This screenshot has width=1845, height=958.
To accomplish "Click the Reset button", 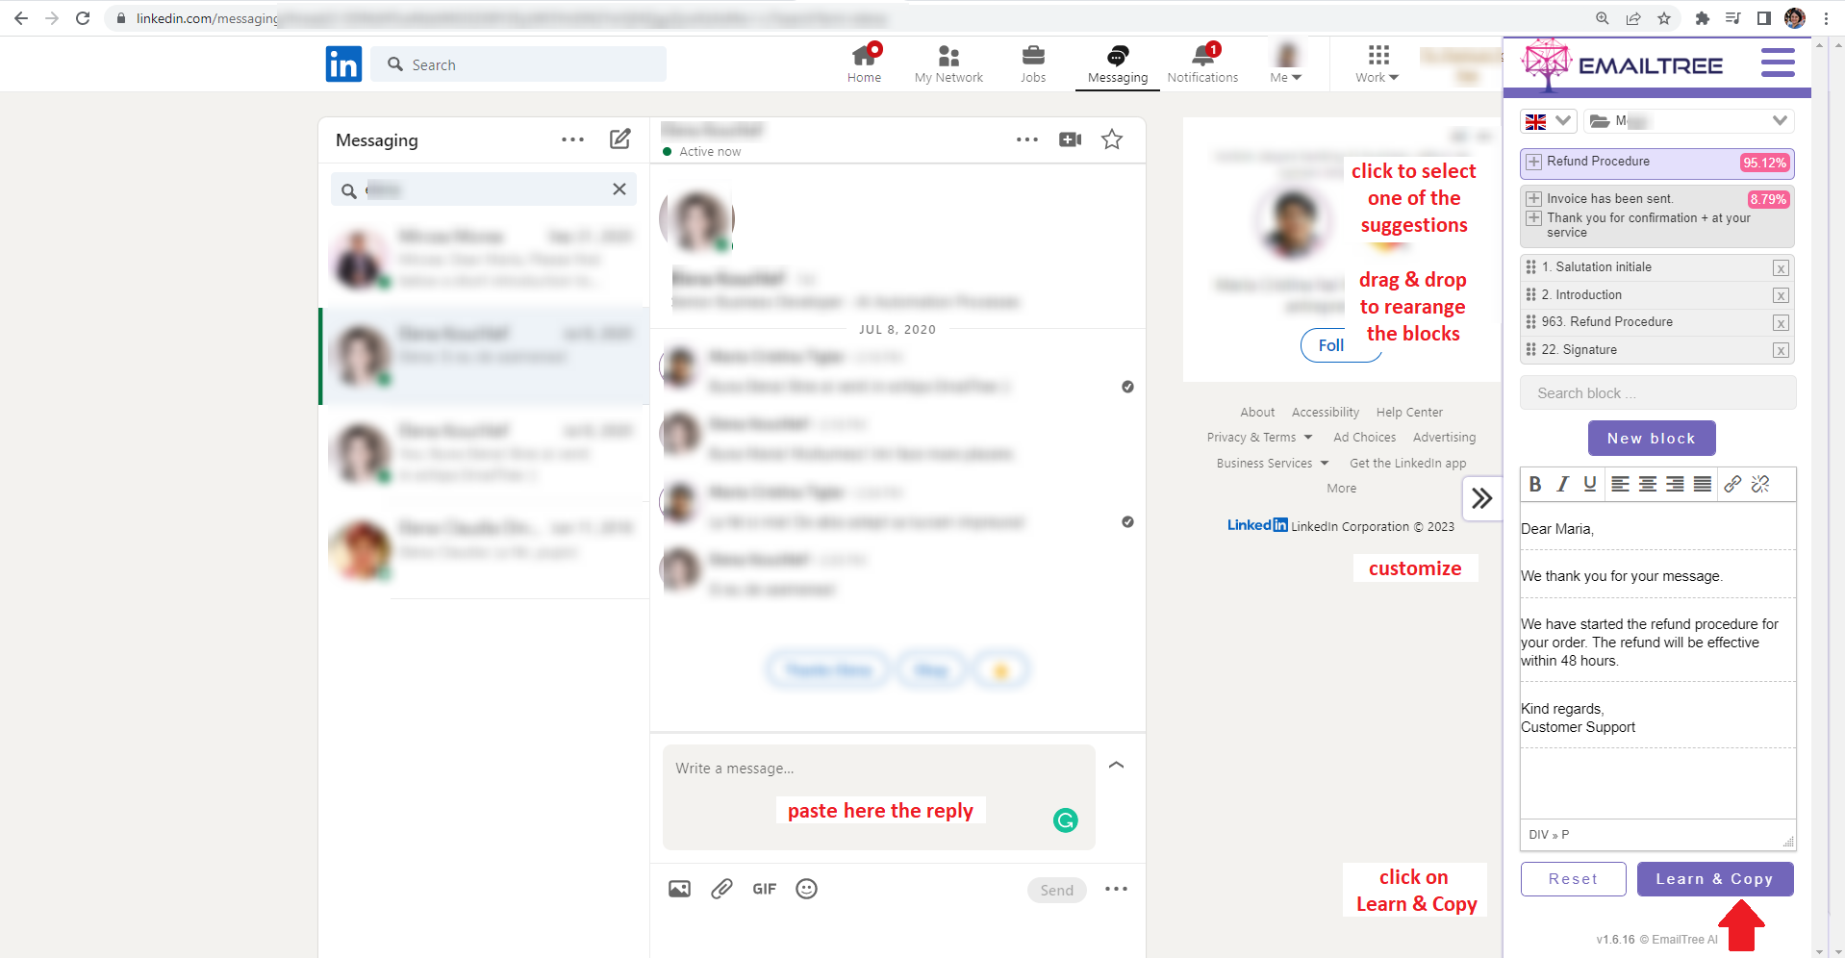I will click(x=1573, y=879).
